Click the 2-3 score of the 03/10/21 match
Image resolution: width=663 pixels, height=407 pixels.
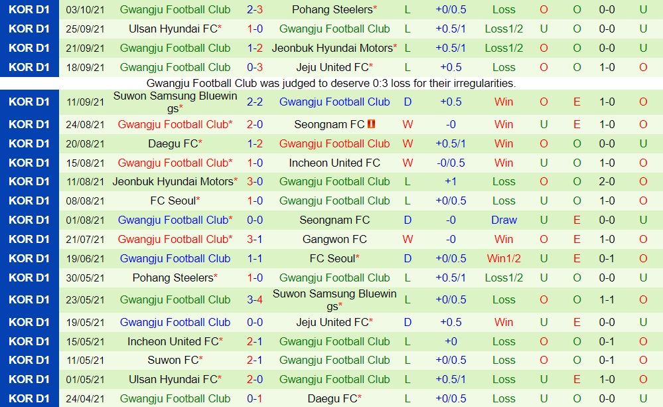coord(255,9)
